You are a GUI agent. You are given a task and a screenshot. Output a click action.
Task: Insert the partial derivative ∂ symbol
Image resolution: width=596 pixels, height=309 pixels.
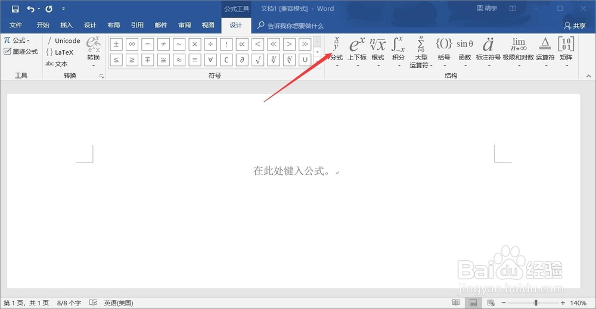click(x=242, y=60)
